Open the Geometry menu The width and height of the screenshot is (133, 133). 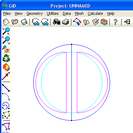click(x=35, y=13)
